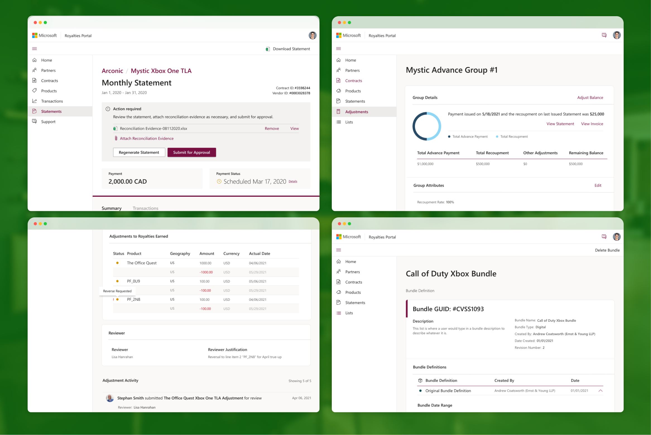
Task: Click the Support icon in the left sidebar
Action: click(35, 121)
